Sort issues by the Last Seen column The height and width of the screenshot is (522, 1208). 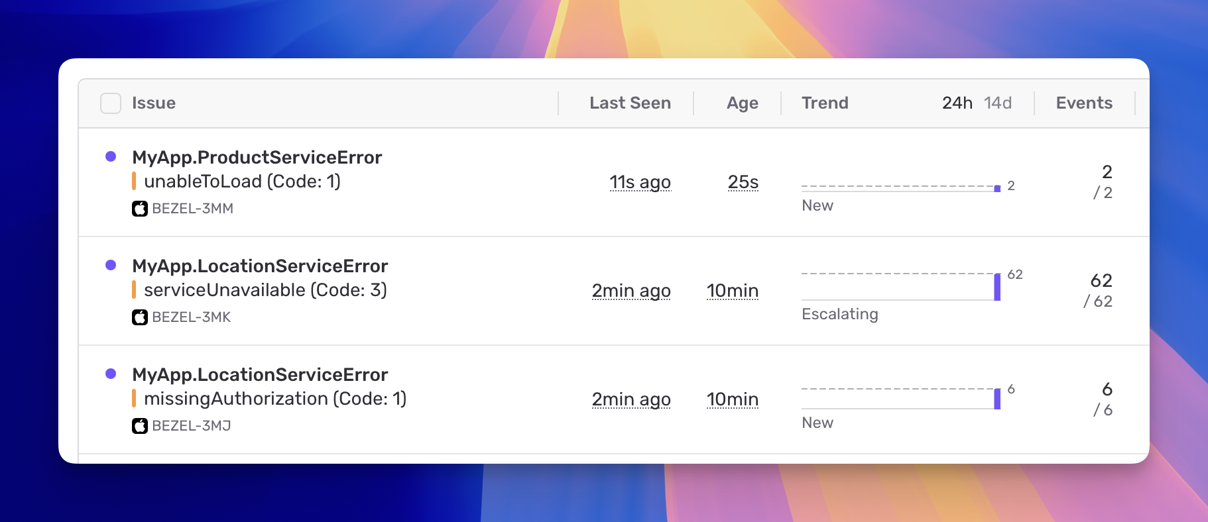[x=630, y=103]
